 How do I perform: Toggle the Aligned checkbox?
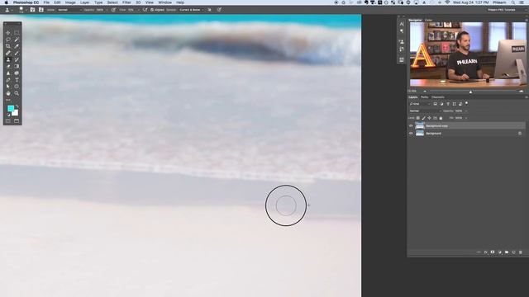152,10
